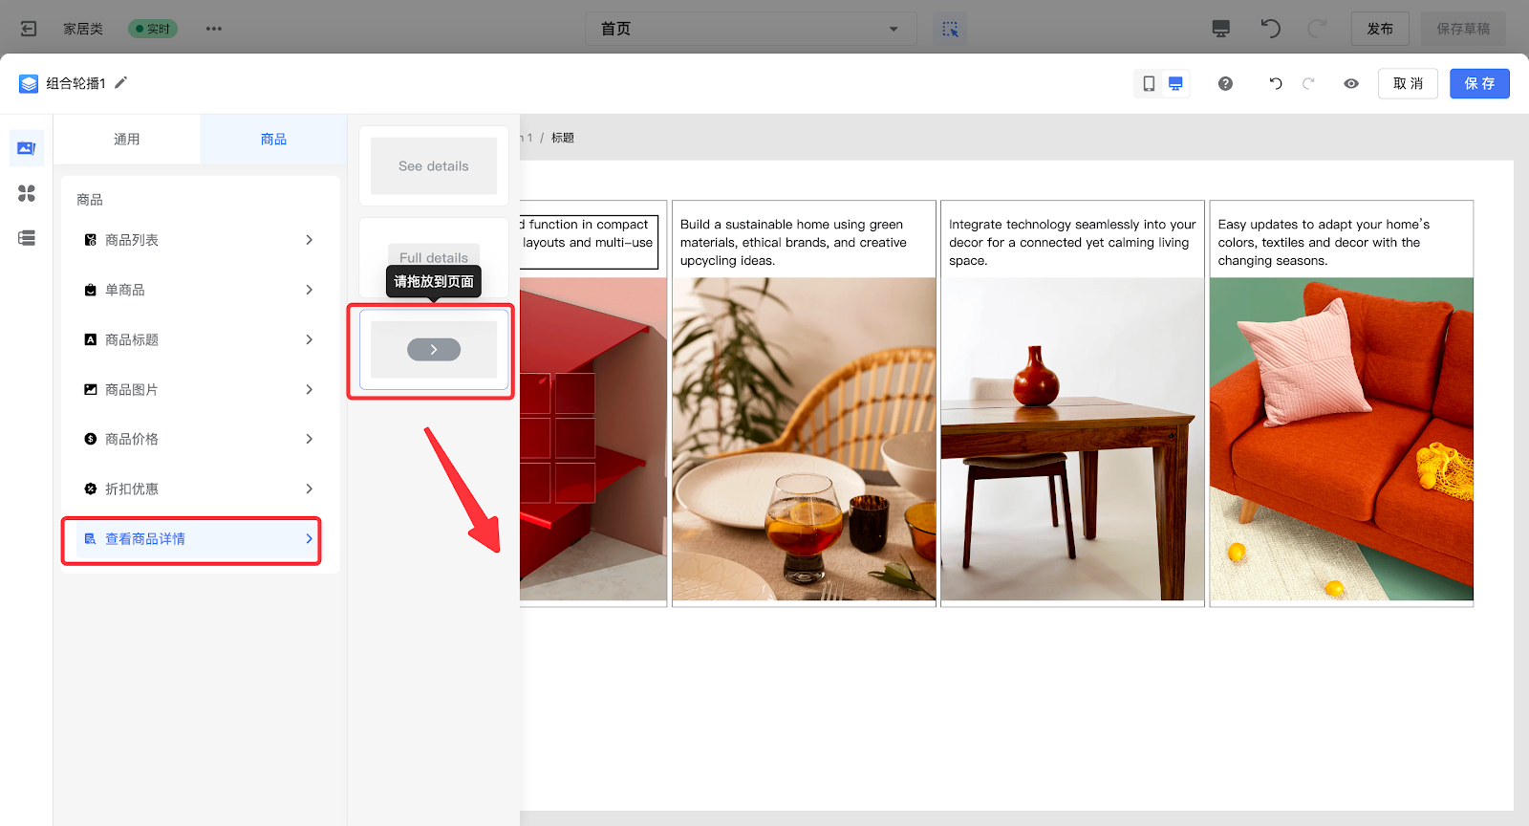Image resolution: width=1529 pixels, height=826 pixels.
Task: Open the help question mark icon
Action: tap(1225, 84)
